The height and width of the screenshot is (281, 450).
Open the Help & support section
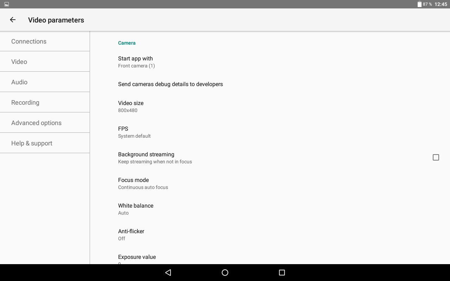point(45,143)
